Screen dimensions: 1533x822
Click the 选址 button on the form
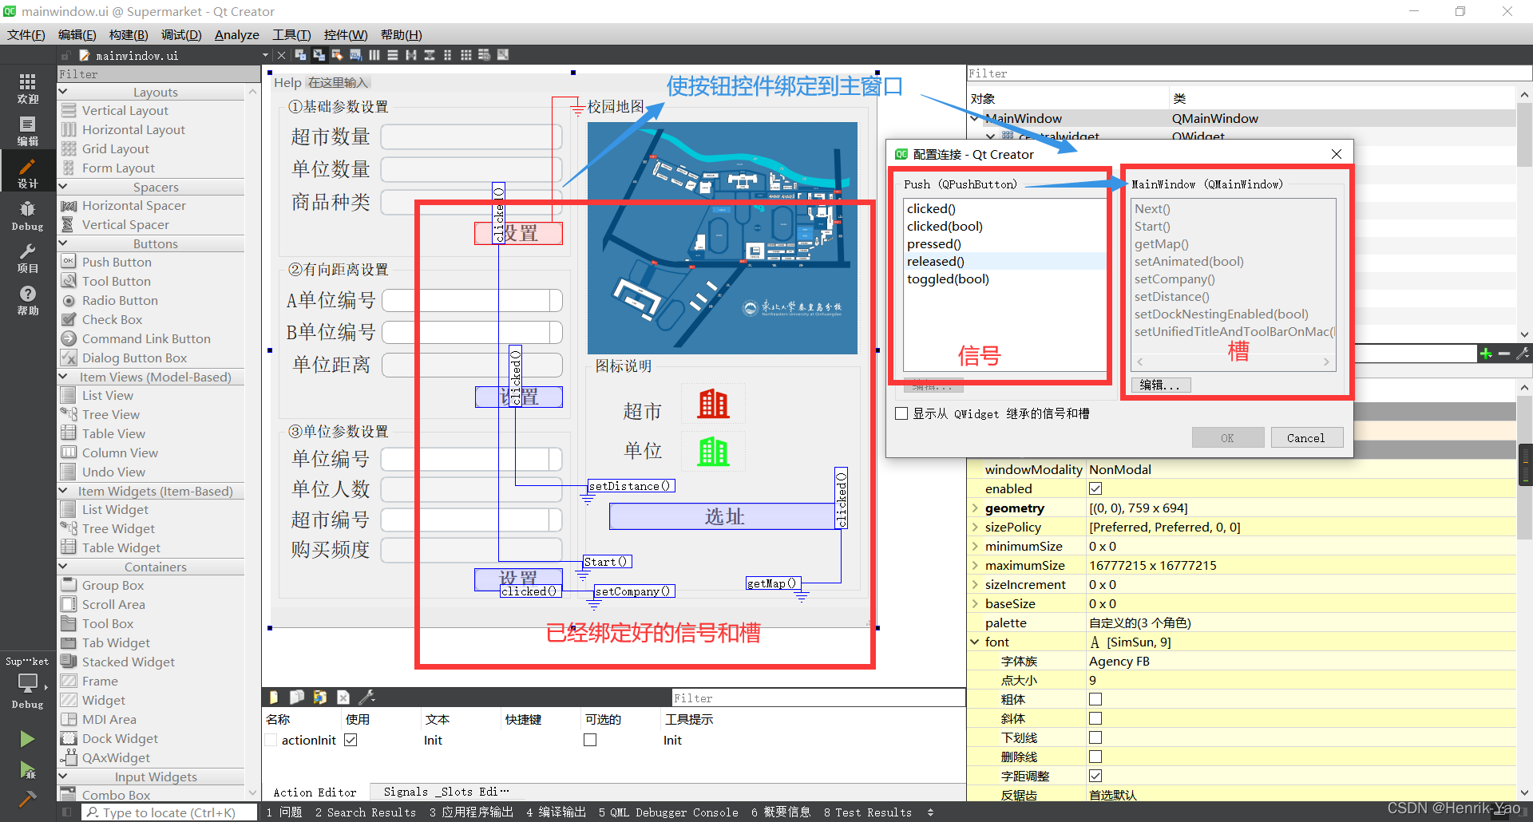coord(723,516)
